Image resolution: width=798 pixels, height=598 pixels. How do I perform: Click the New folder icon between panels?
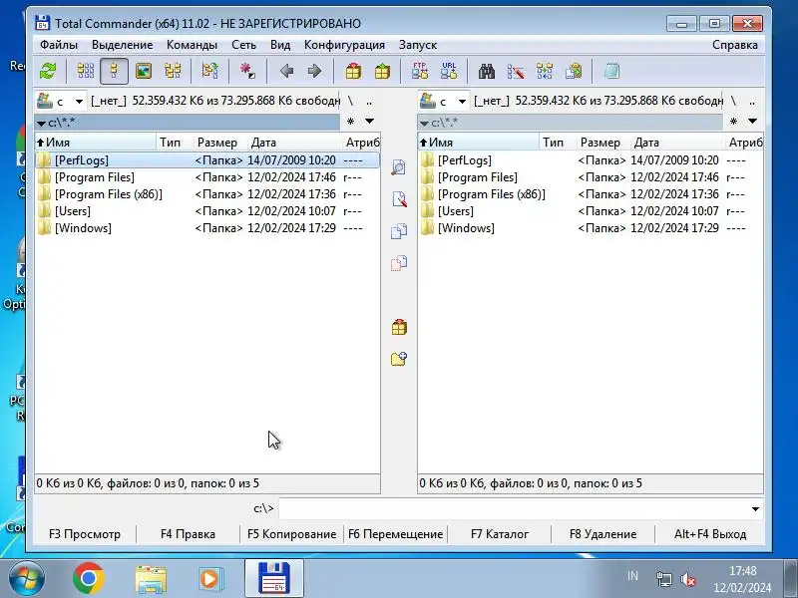[x=399, y=359]
